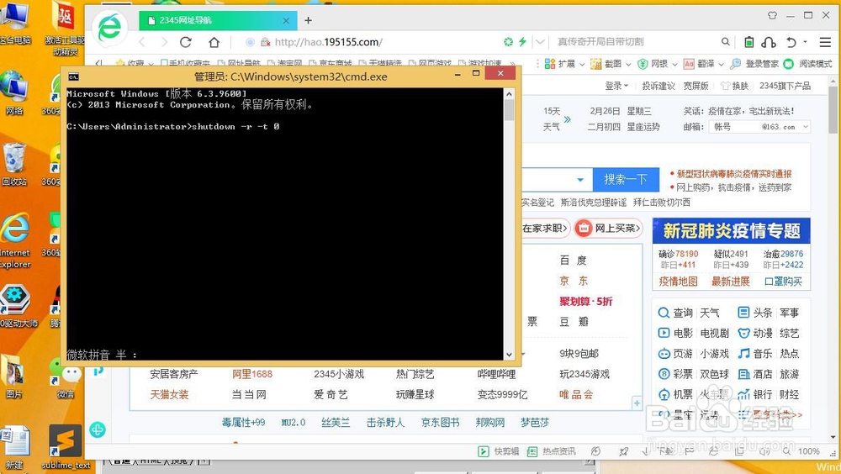Expand the 翻译 dropdown arrow
This screenshot has height=474, width=841.
(721, 65)
